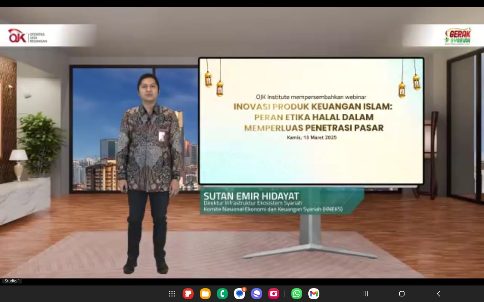
Task: Open the My Files folder app
Action: 205,294
